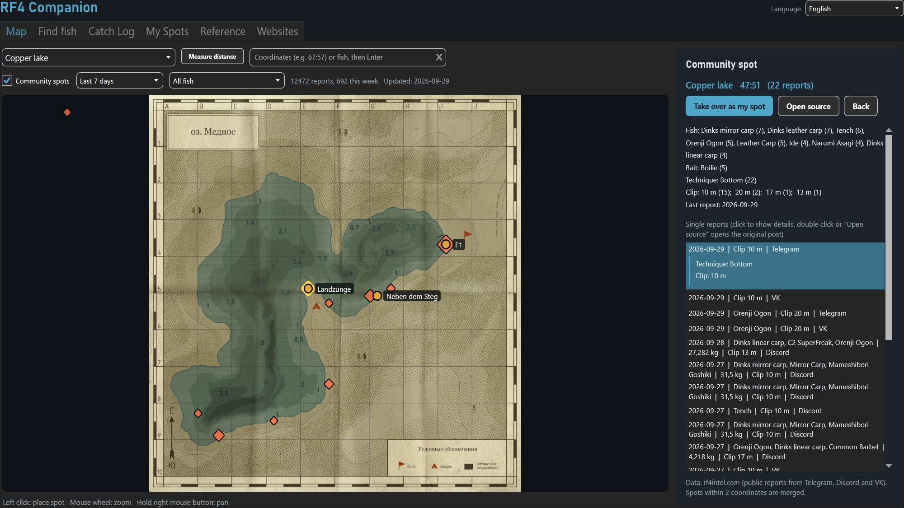Screen dimensions: 904x508
Task: Open the Last 7 days period dropdown
Action: click(x=120, y=81)
